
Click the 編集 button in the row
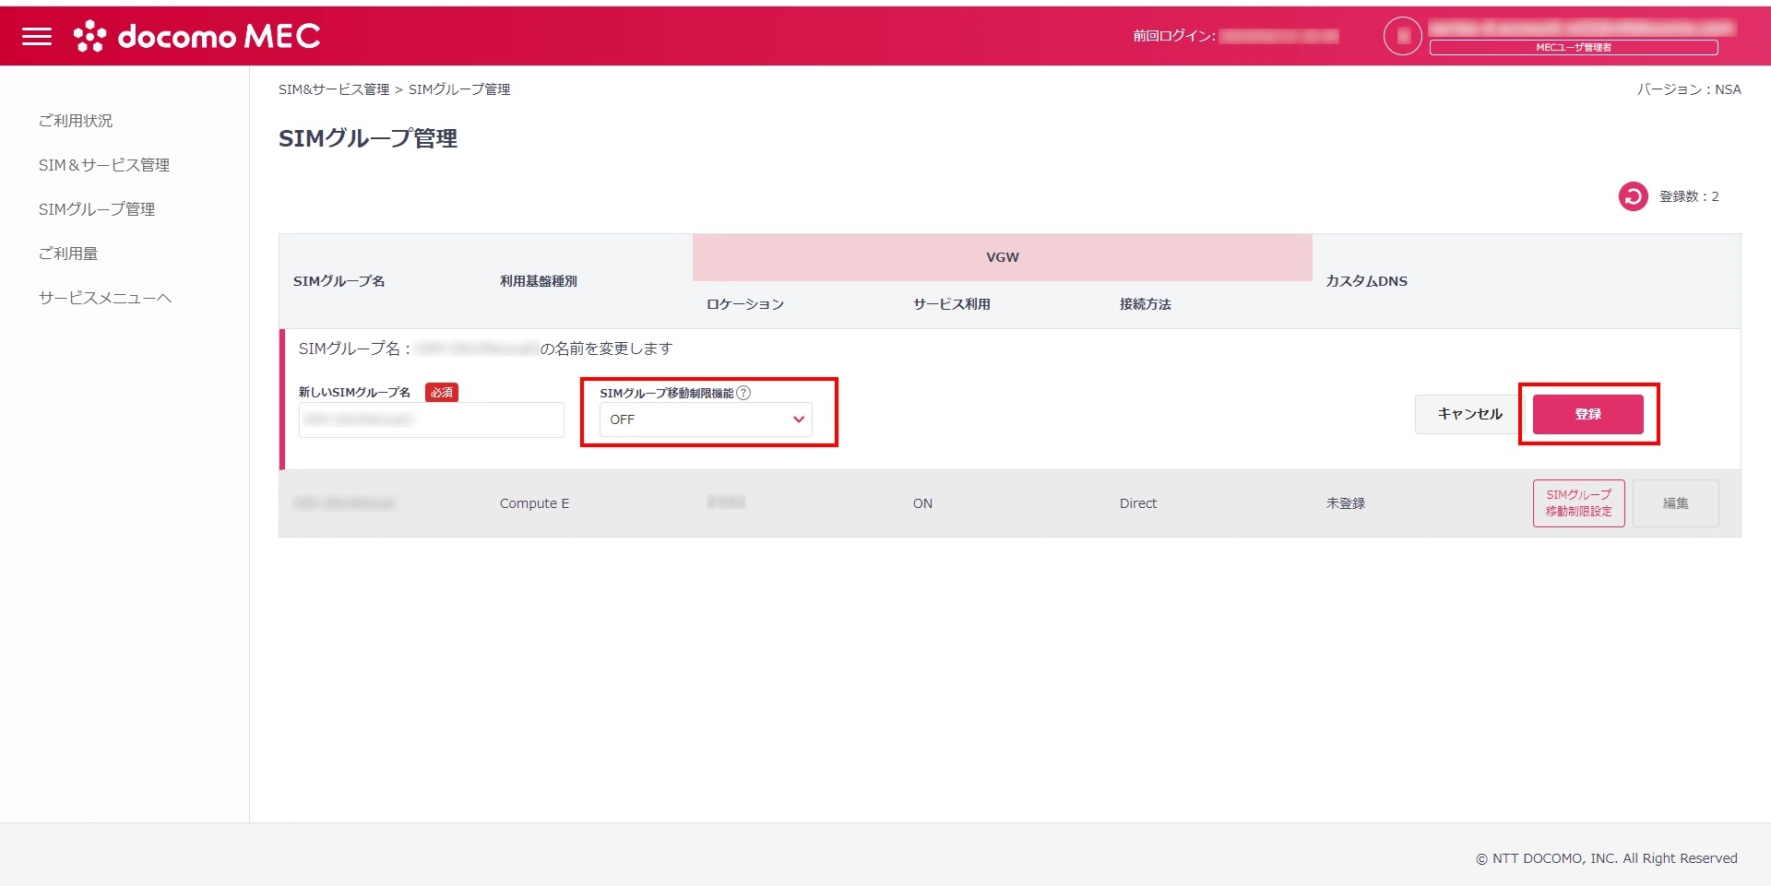pyautogui.click(x=1675, y=503)
